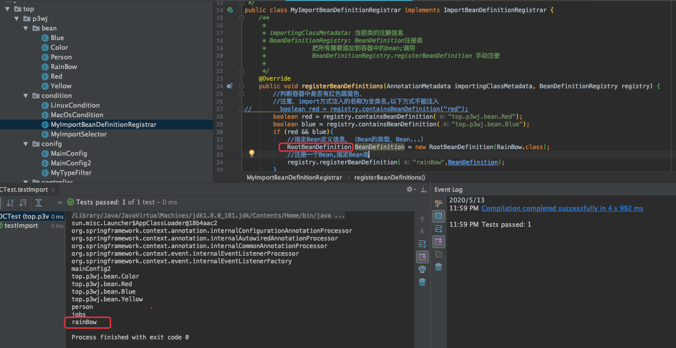Click the JDK java command line in console
Viewport: 676px width, 348px height.
208,216
